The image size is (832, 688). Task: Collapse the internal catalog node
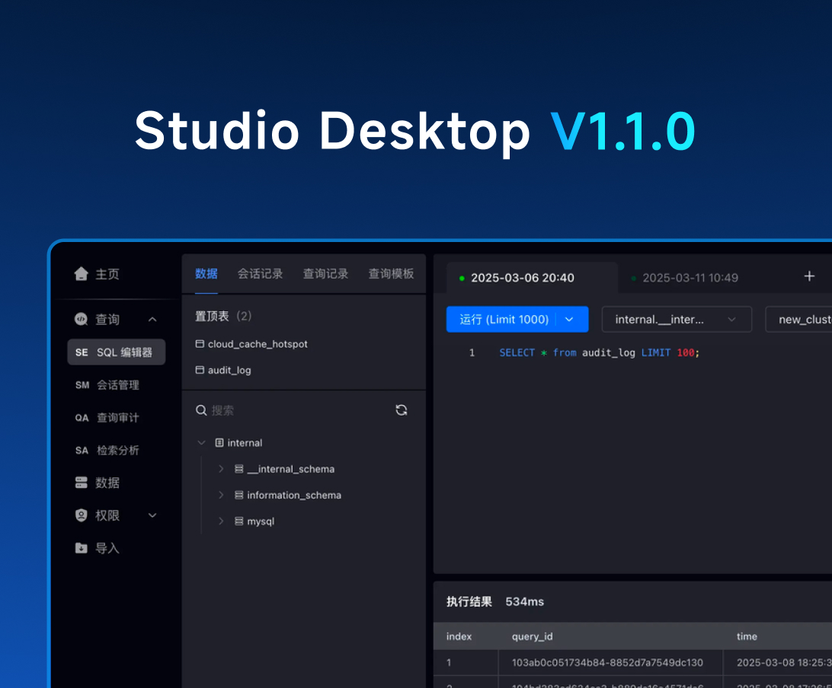coord(201,443)
